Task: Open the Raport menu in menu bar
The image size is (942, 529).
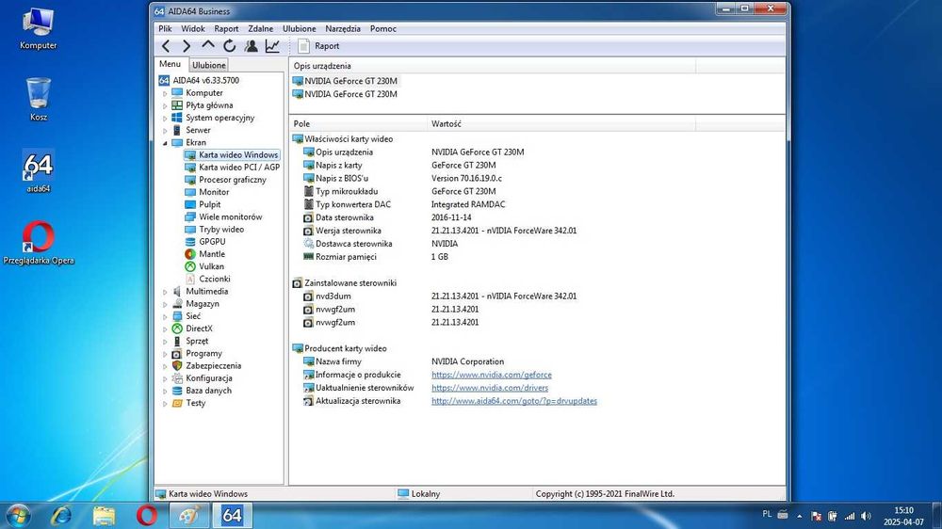Action: (226, 28)
